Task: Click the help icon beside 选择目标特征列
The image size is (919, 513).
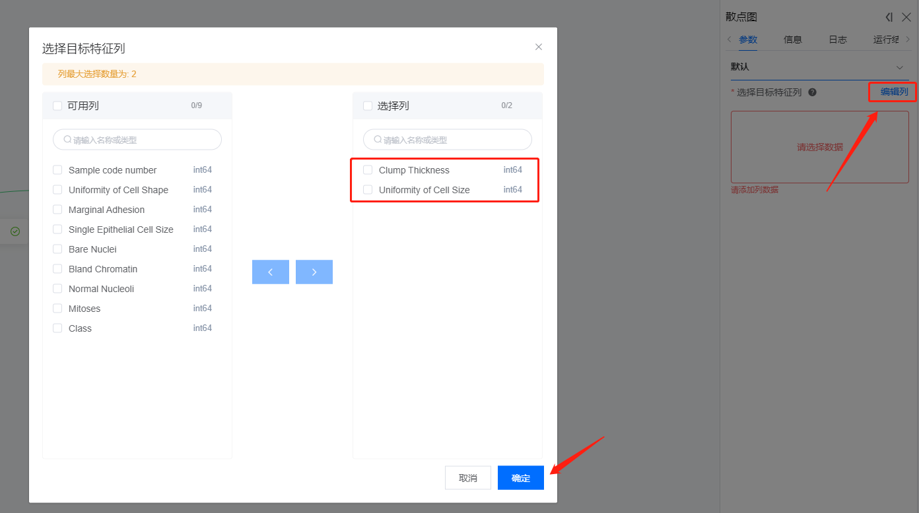Action: click(813, 92)
